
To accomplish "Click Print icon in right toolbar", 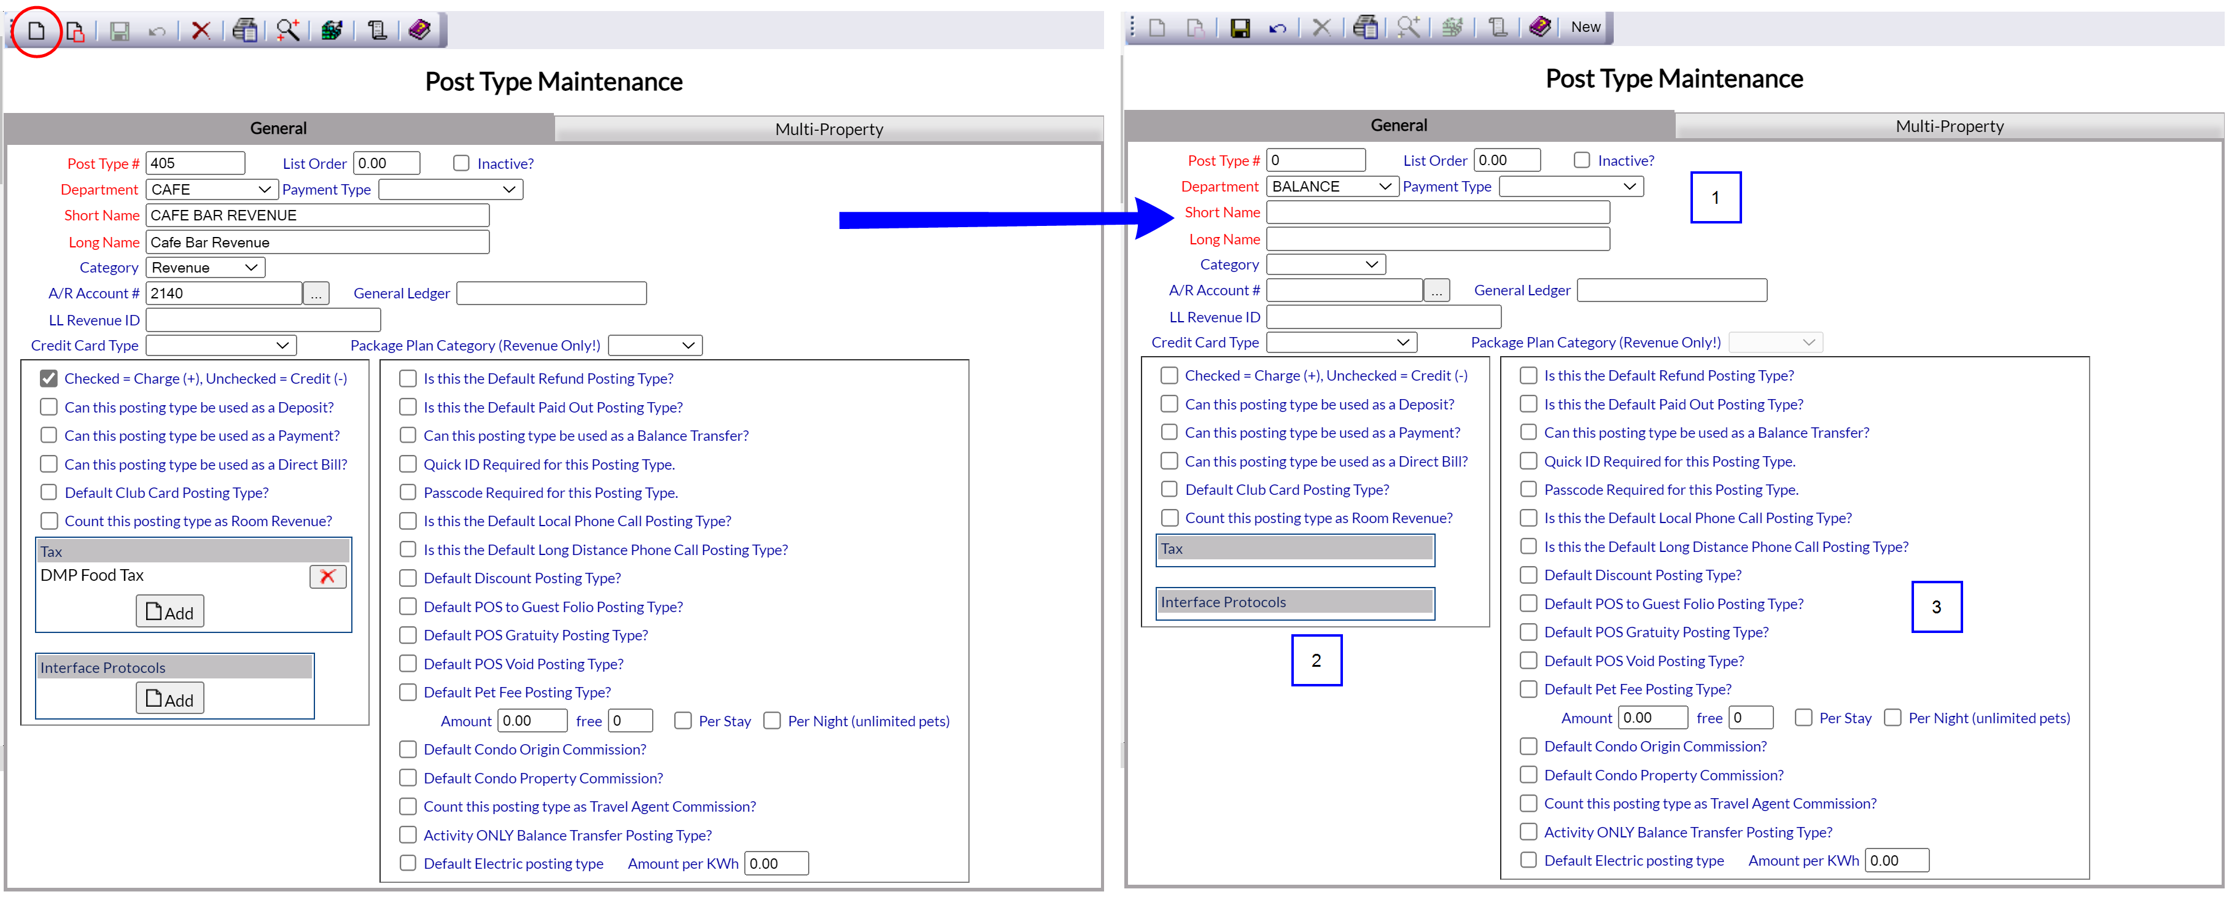I will click(x=1366, y=28).
